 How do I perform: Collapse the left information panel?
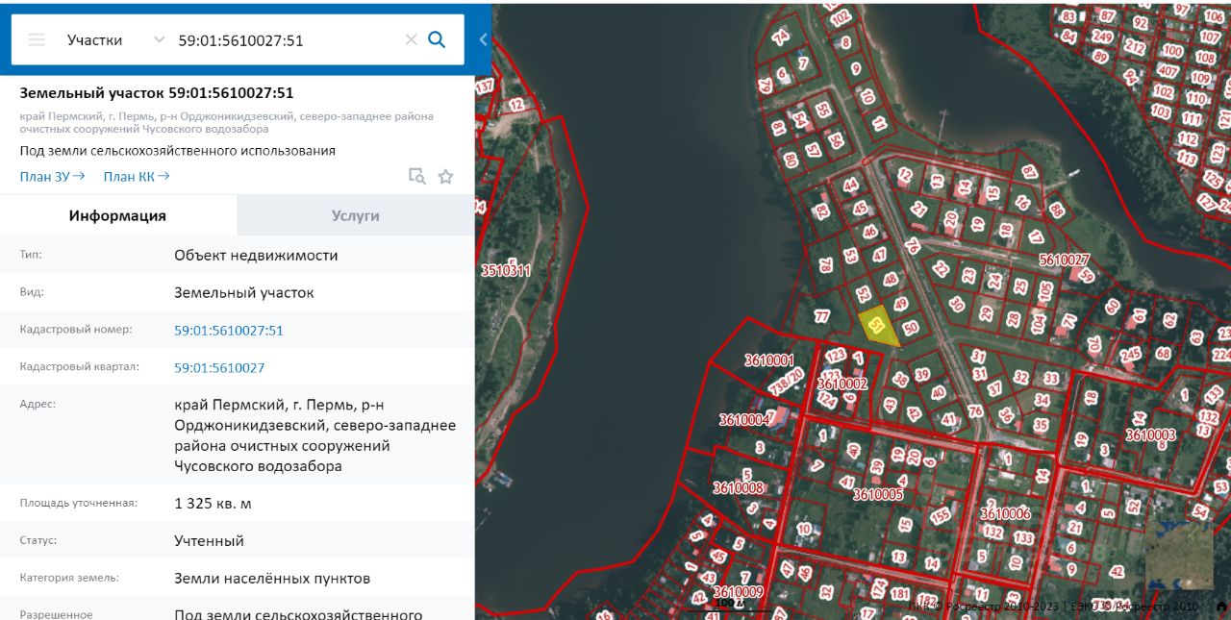483,39
